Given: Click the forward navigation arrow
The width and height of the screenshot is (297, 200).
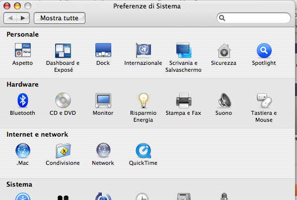Looking at the screenshot, I should pyautogui.click(x=23, y=18).
